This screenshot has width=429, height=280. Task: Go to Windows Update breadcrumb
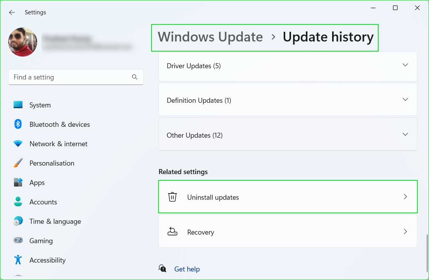(210, 37)
